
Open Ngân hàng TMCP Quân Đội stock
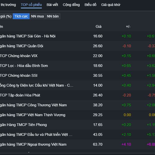tap(21, 46)
